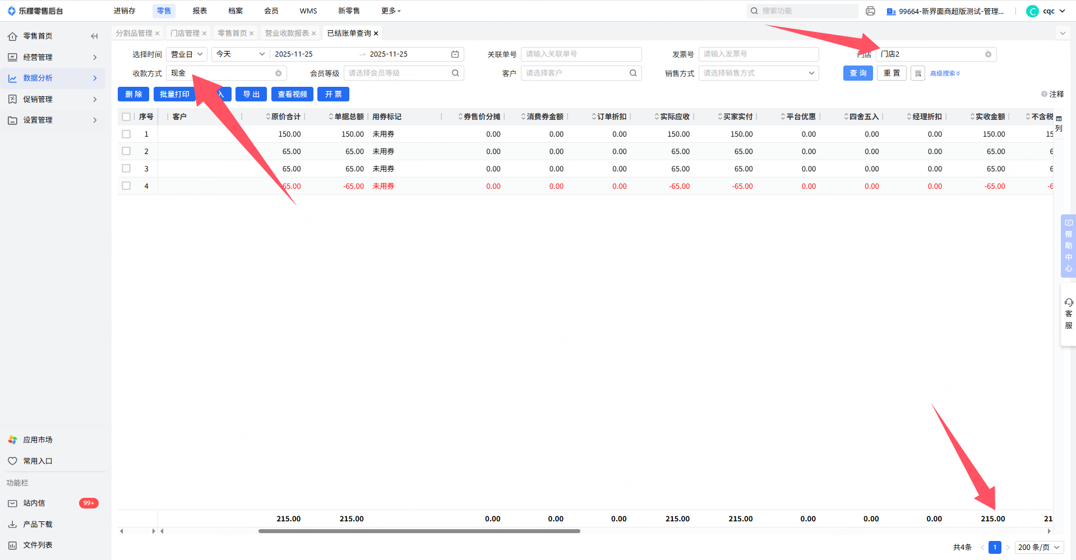Open the 营业日 time type dropdown
The width and height of the screenshot is (1076, 560).
[x=187, y=54]
